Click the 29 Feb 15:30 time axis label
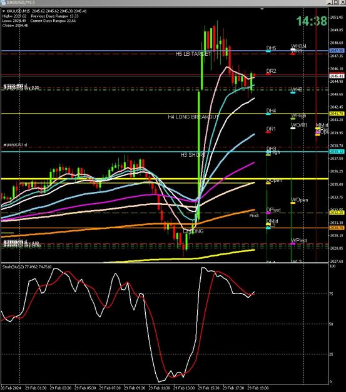The height and width of the screenshot is (392, 346). (208, 388)
